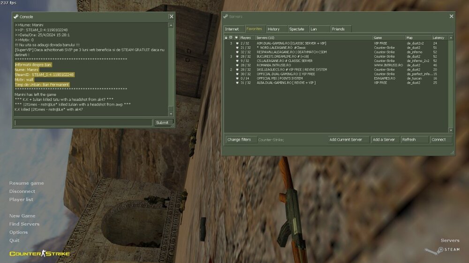Click the Change filters button
Viewport: 469px width, 263px height.
(240, 139)
